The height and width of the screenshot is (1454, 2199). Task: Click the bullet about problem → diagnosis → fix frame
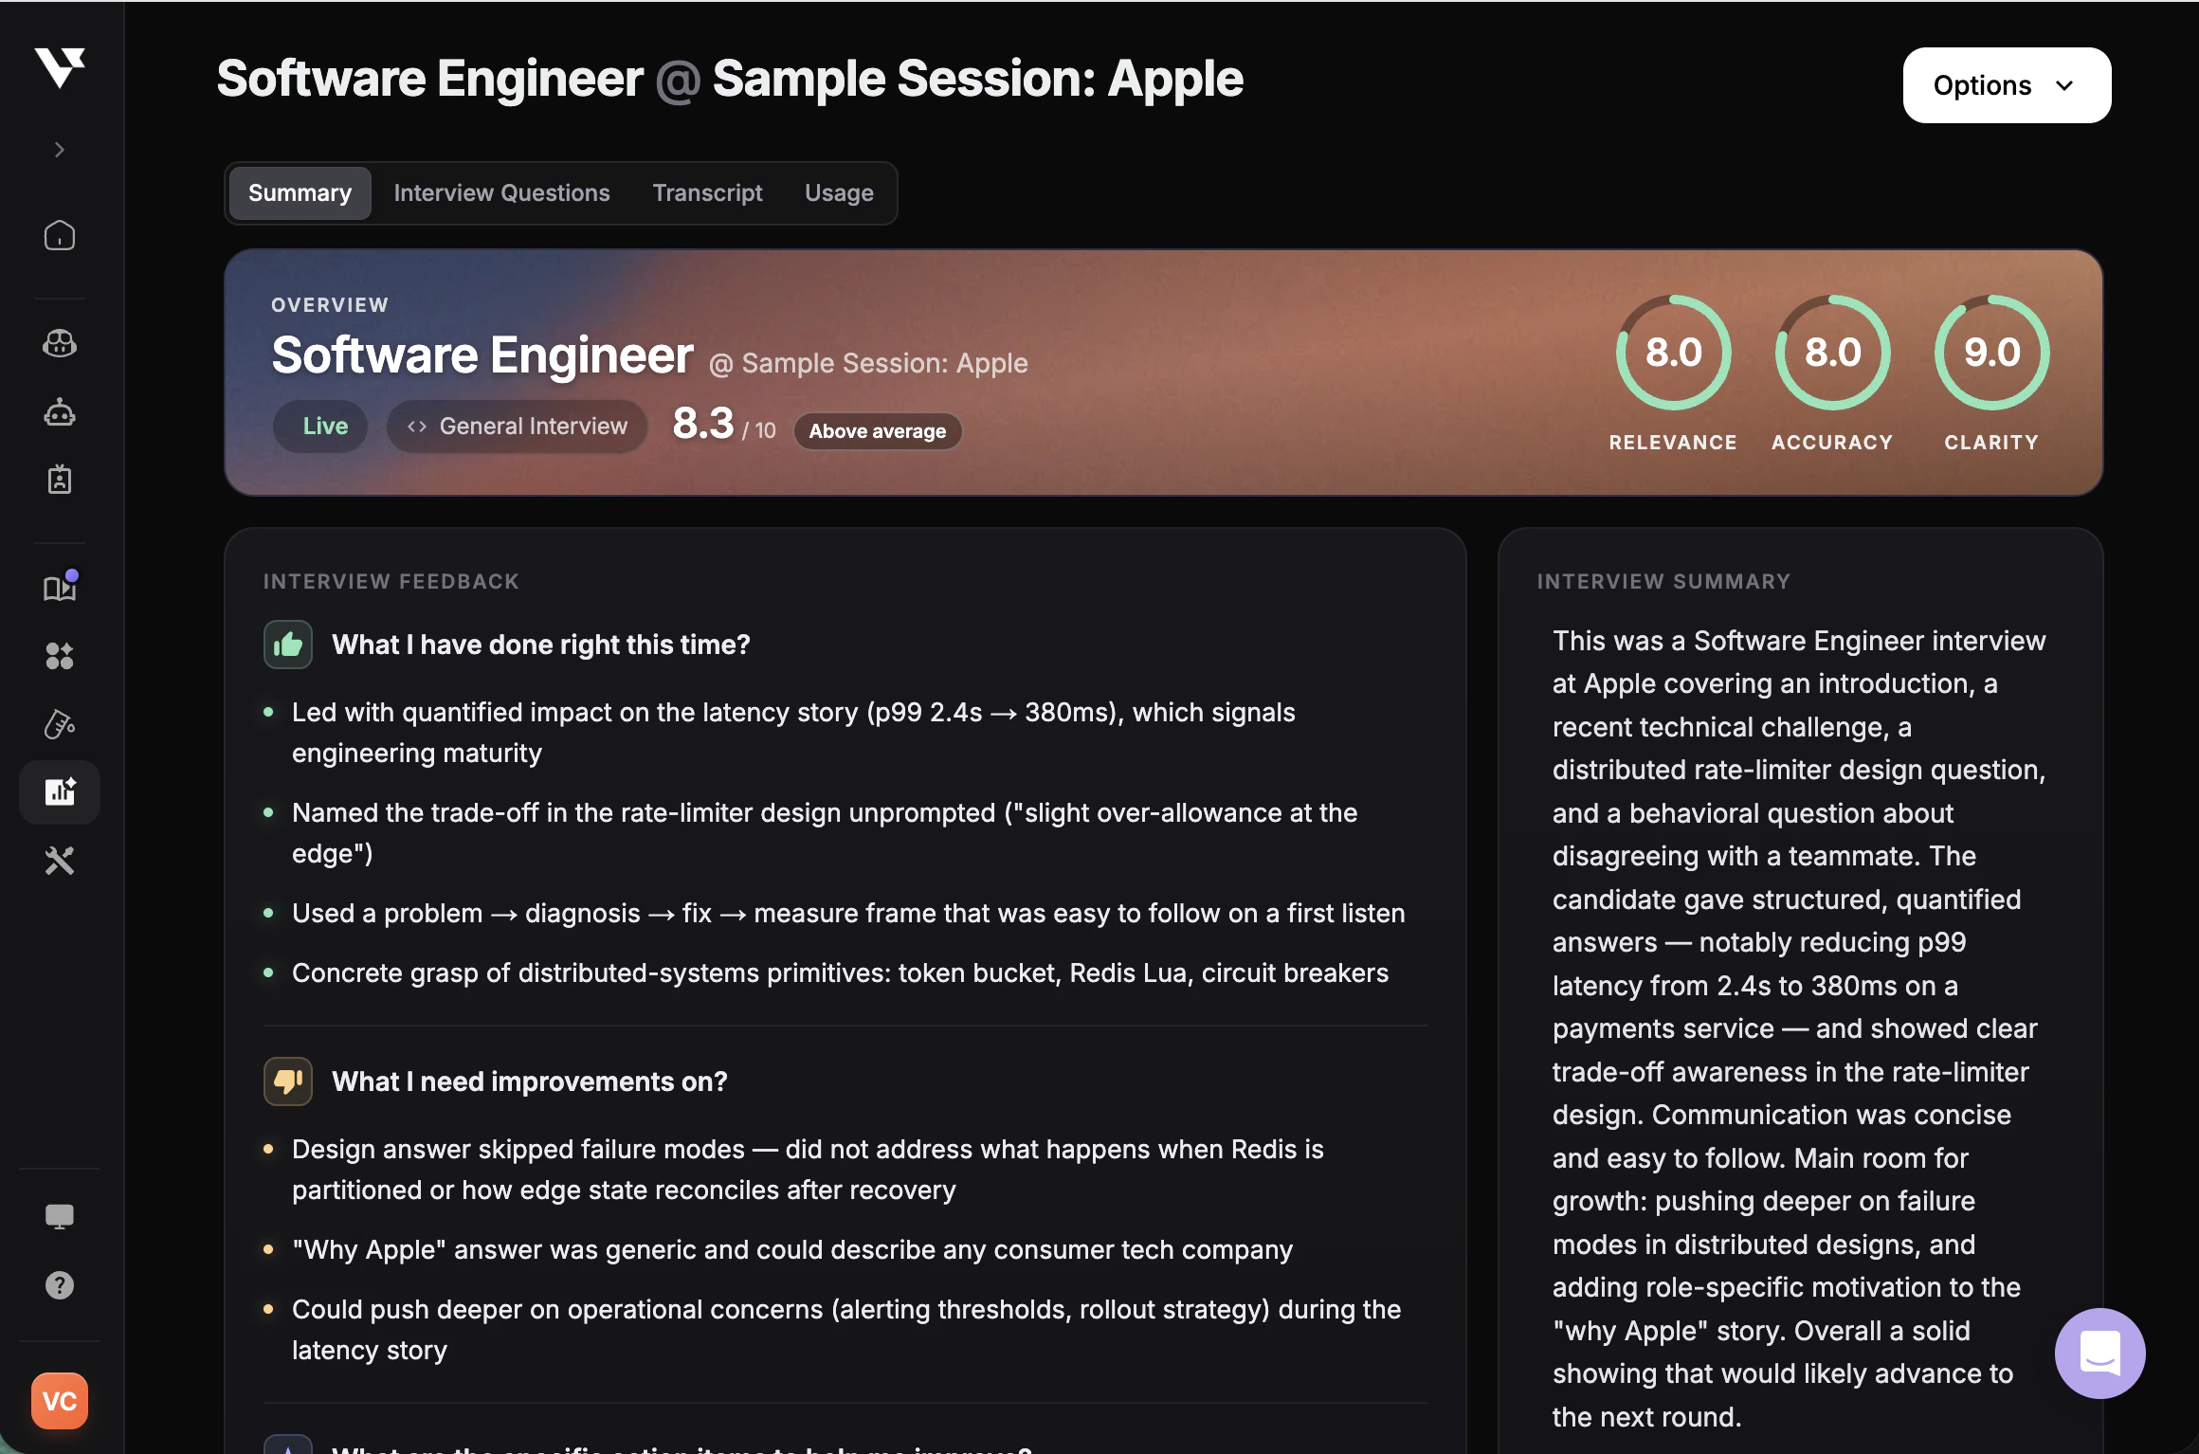848,913
